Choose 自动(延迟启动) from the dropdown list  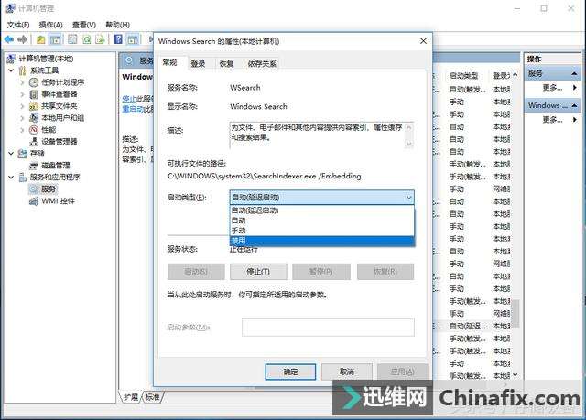click(x=321, y=210)
